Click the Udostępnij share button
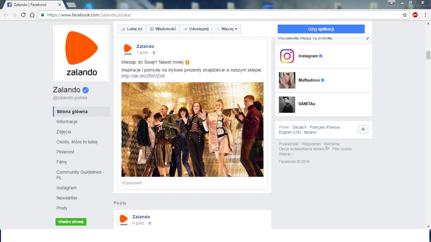Screen dimensions: 431x242 click(196, 29)
